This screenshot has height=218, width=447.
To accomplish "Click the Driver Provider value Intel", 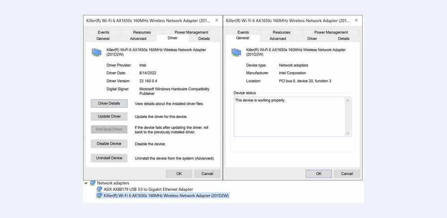I will [142, 65].
